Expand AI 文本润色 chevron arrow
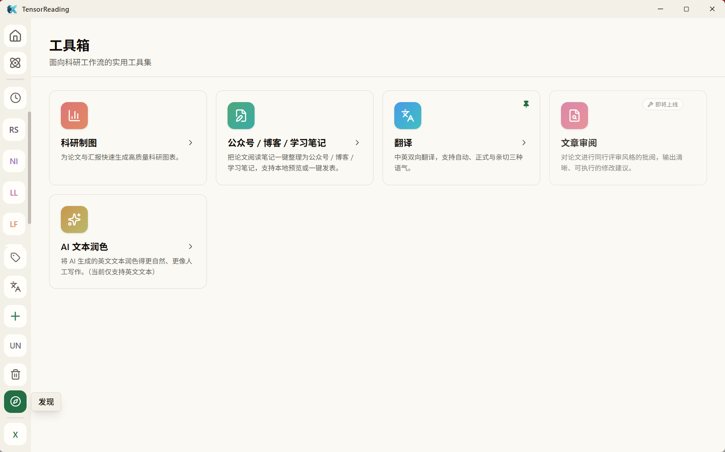725x452 pixels. (191, 246)
